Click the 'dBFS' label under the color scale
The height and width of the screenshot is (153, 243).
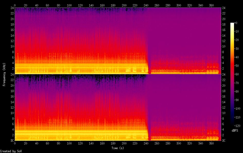pyautogui.click(x=235, y=131)
